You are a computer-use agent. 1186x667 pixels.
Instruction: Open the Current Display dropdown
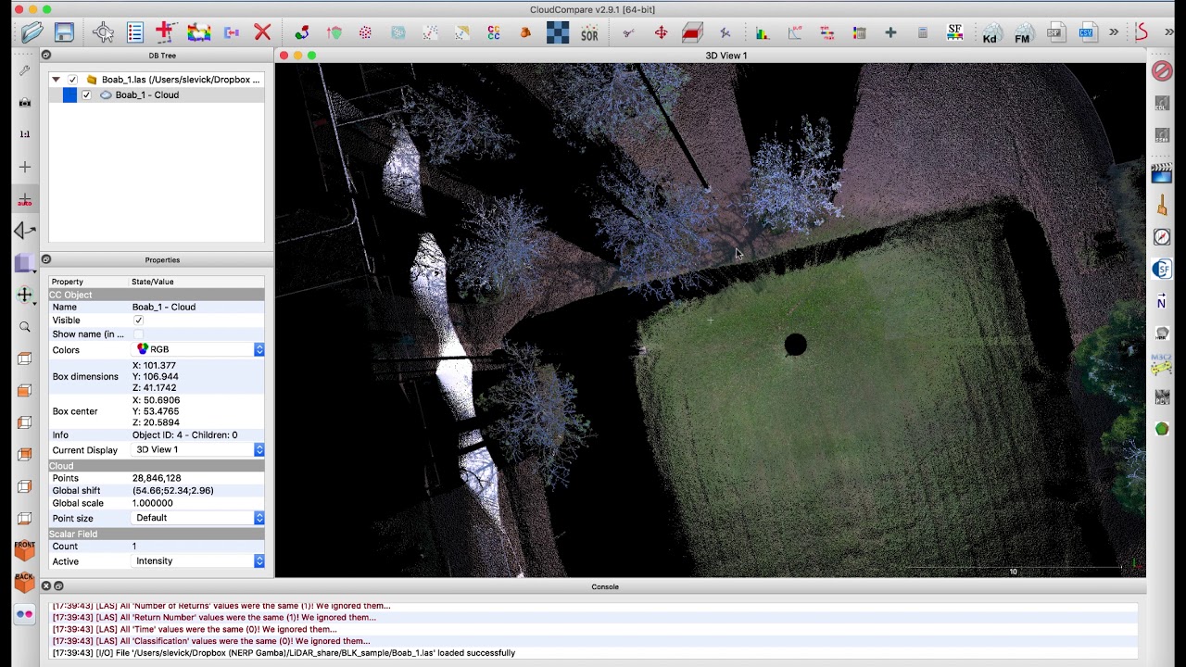198,449
